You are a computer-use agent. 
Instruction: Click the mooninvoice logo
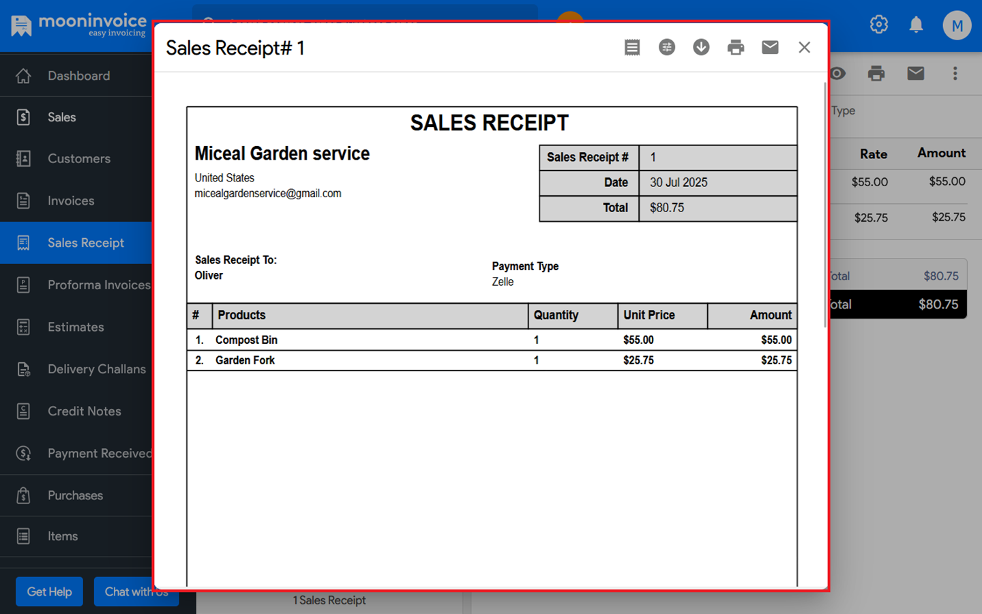[79, 25]
